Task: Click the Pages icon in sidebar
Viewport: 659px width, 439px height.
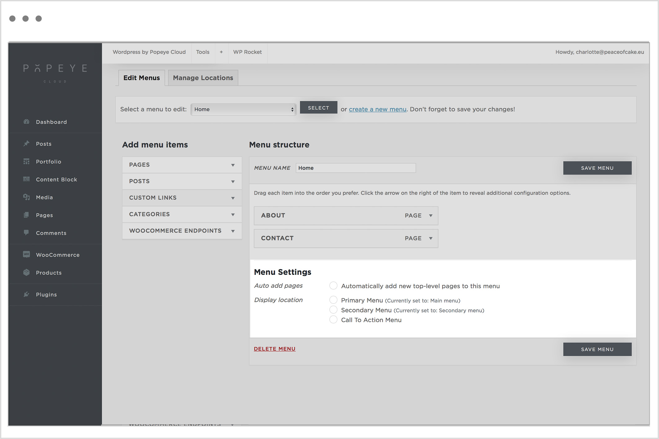Action: [x=26, y=215]
